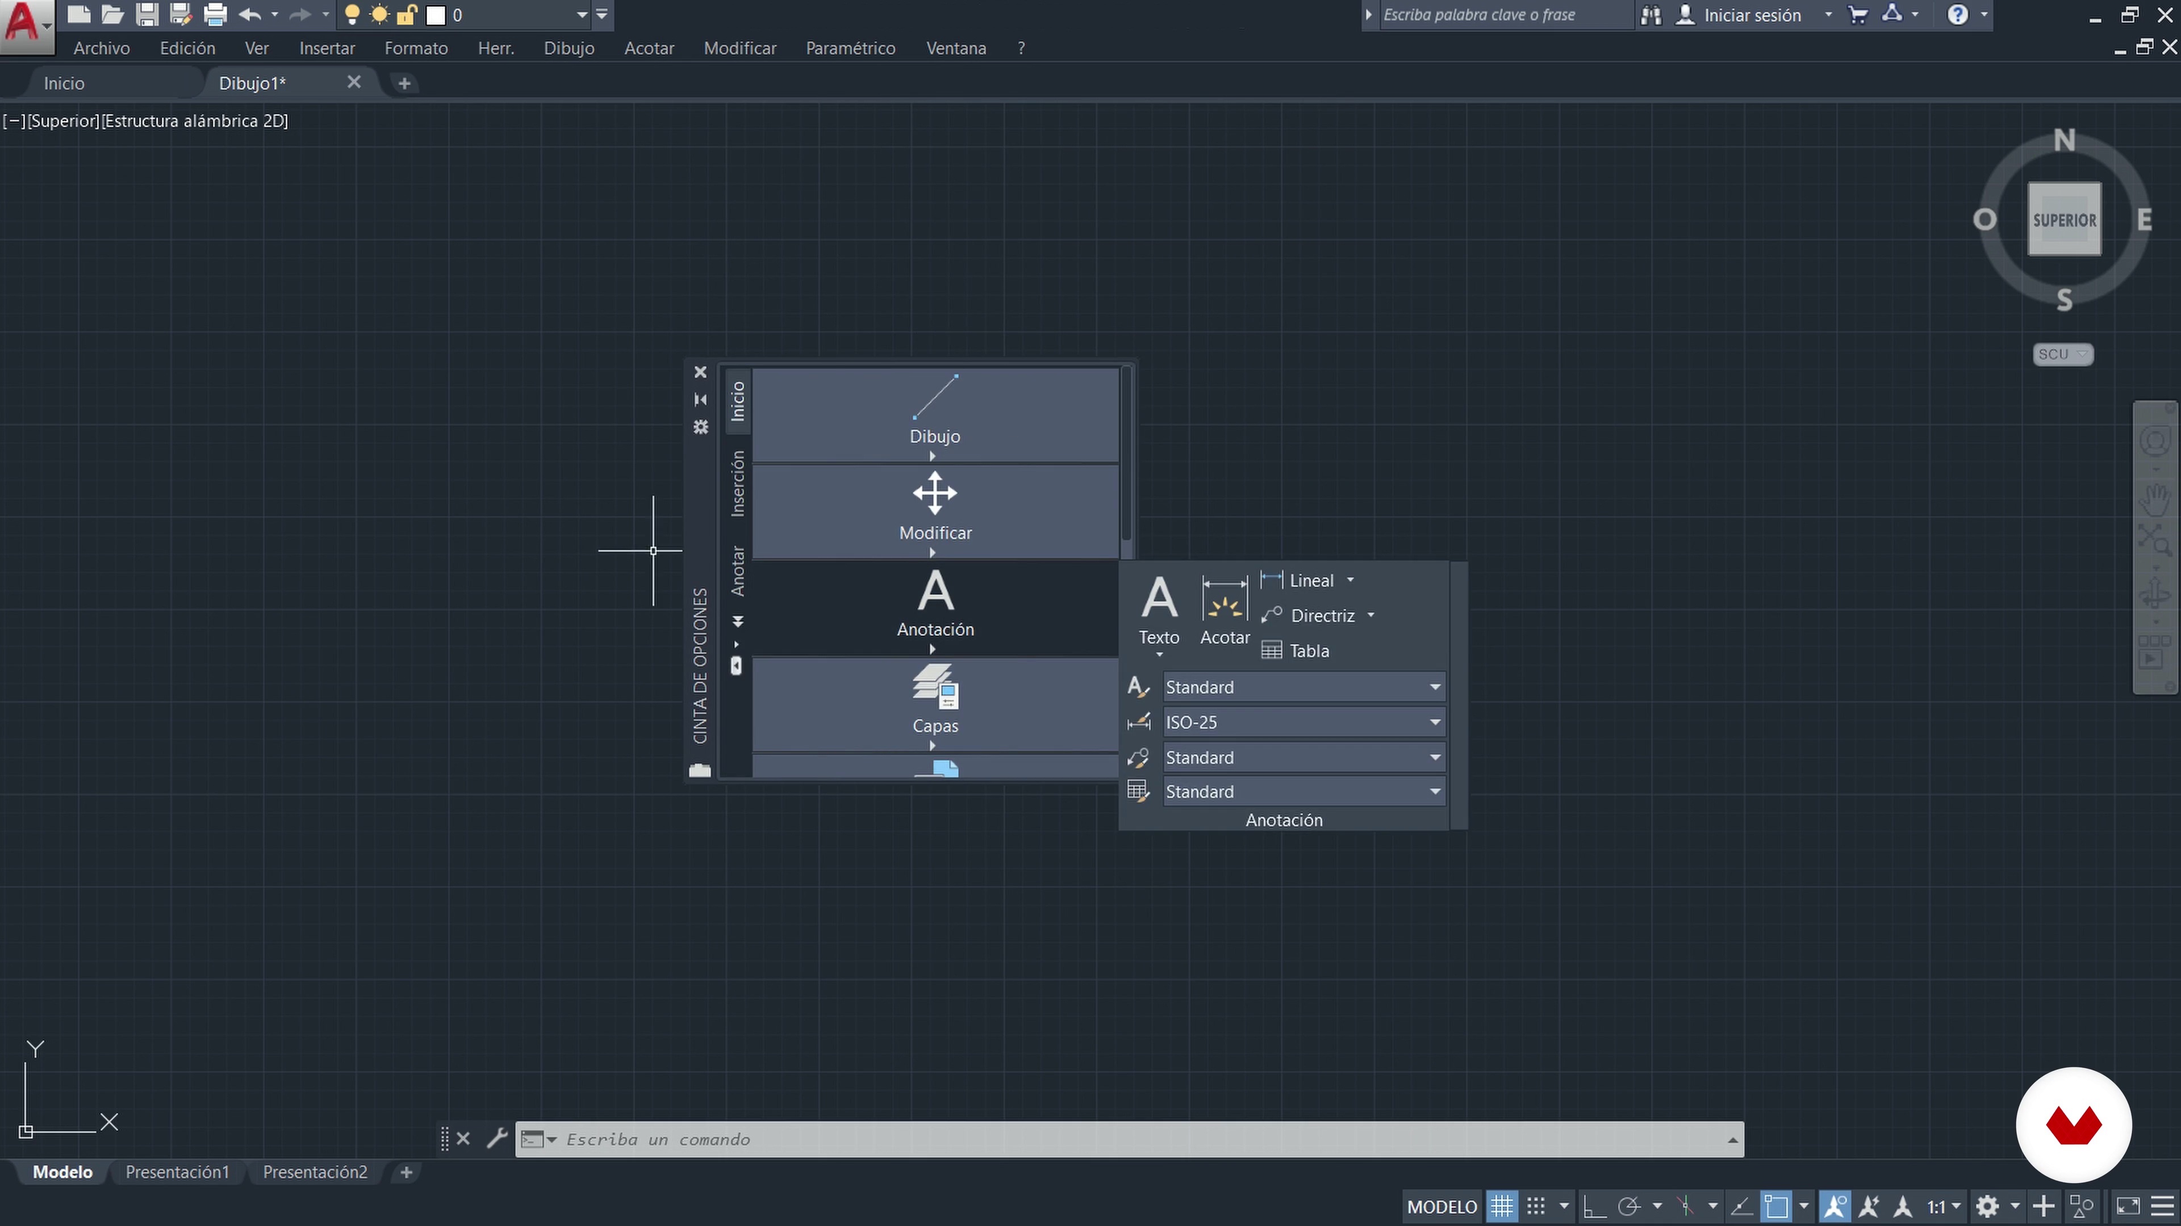This screenshot has height=1226, width=2181.
Task: Click the Open folder icon
Action: click(112, 14)
